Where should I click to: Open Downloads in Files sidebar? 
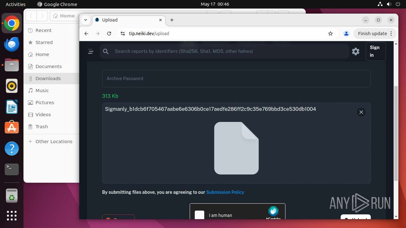click(51, 79)
